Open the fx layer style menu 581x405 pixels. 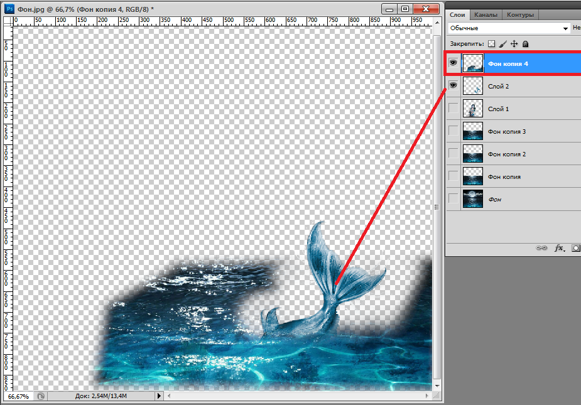[559, 248]
